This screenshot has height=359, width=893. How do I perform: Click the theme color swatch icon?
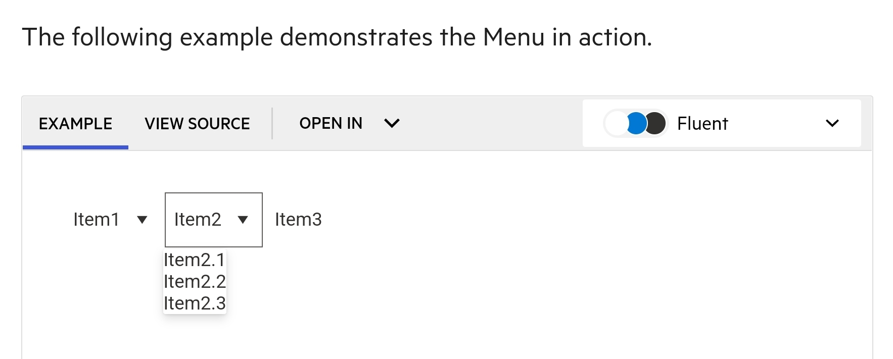pyautogui.click(x=636, y=123)
